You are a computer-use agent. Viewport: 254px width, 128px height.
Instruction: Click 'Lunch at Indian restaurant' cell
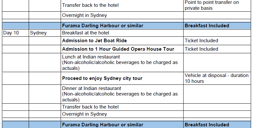[122, 62]
